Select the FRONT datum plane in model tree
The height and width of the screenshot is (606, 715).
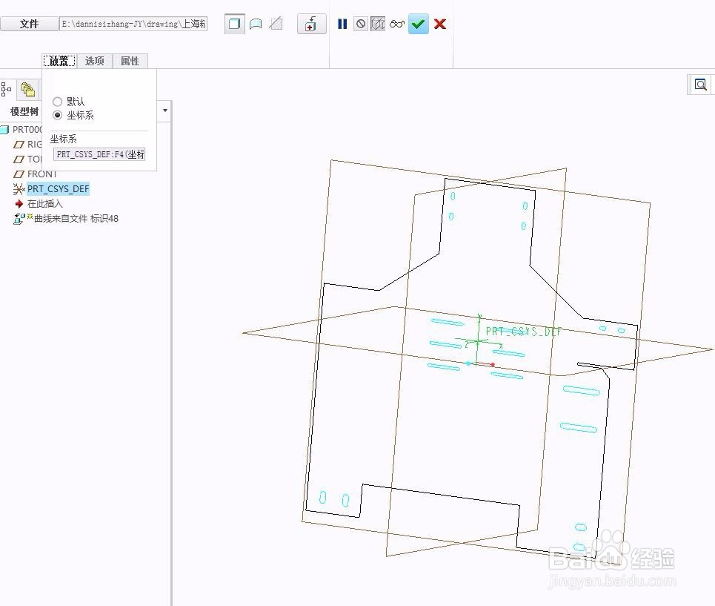[x=35, y=174]
